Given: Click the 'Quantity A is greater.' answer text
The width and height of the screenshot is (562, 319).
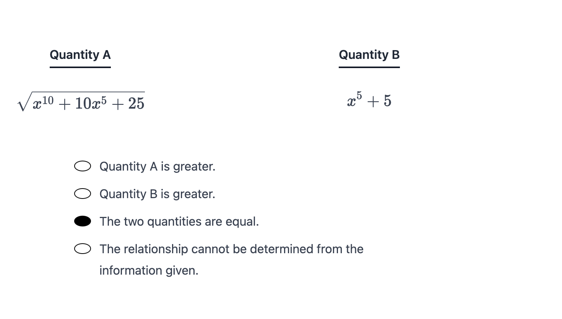Looking at the screenshot, I should [157, 166].
